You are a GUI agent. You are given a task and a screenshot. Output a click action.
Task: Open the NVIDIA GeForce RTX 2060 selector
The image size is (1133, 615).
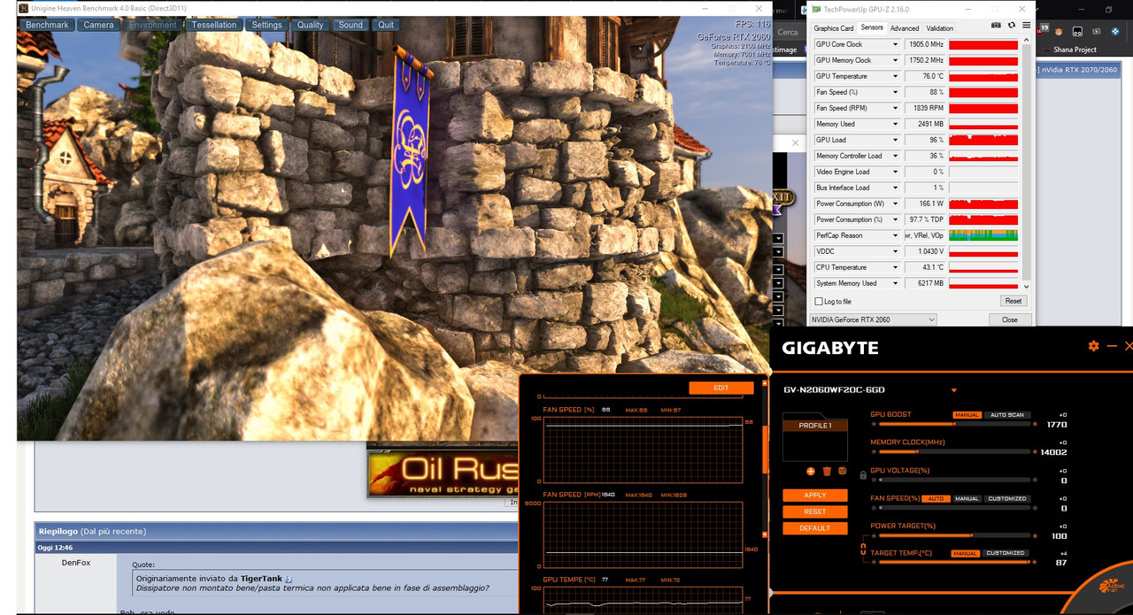tap(872, 319)
